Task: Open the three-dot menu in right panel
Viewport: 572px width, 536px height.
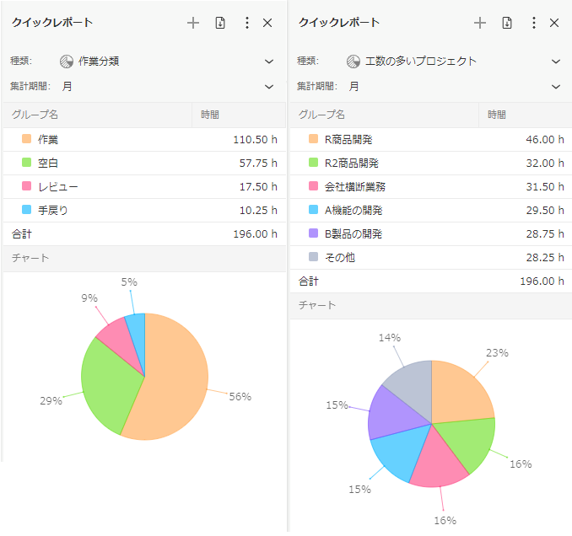Action: point(533,23)
